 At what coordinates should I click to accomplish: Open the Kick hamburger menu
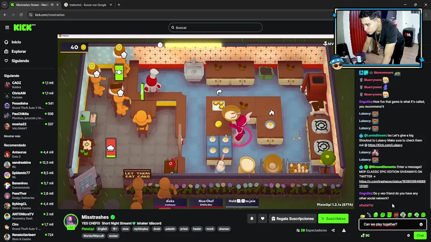(7, 28)
